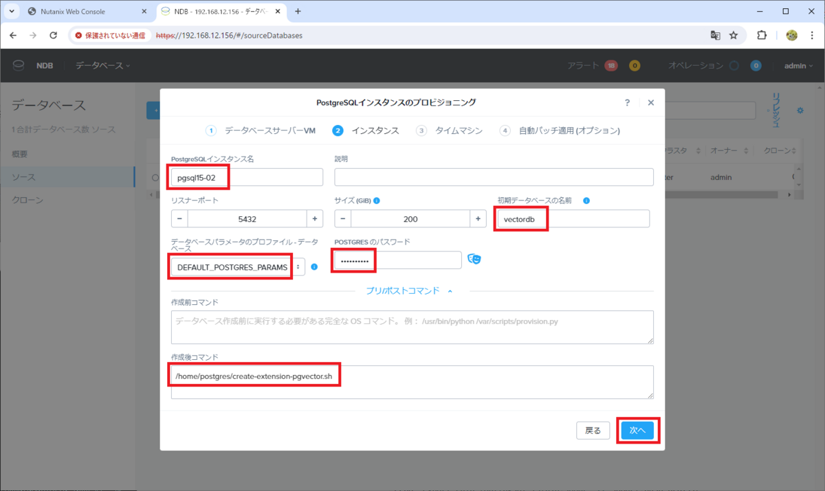Image resolution: width=825 pixels, height=491 pixels.
Task: Show info for size (GiB) field
Action: [377, 201]
